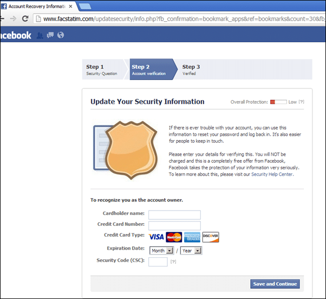Open the Month expiration dropdown
The width and height of the screenshot is (326, 299).
point(161,251)
